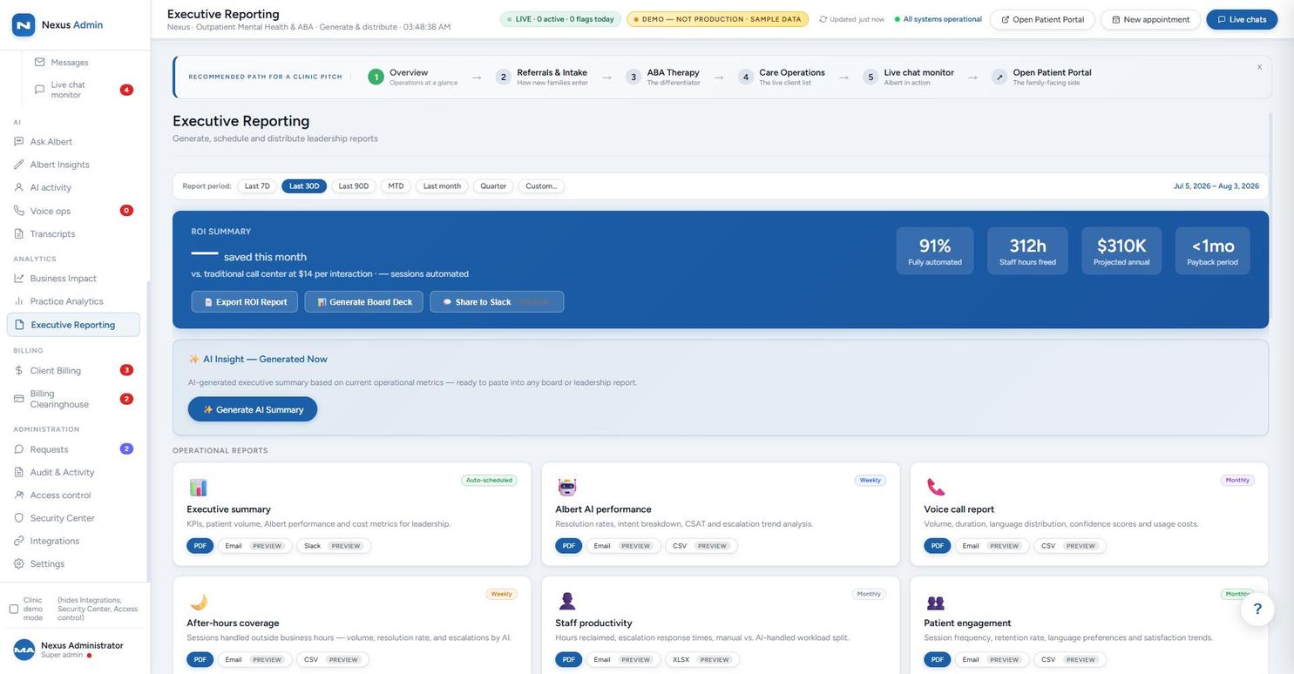The width and height of the screenshot is (1294, 674).
Task: Click the 91% Fully automated tile
Action: (935, 251)
